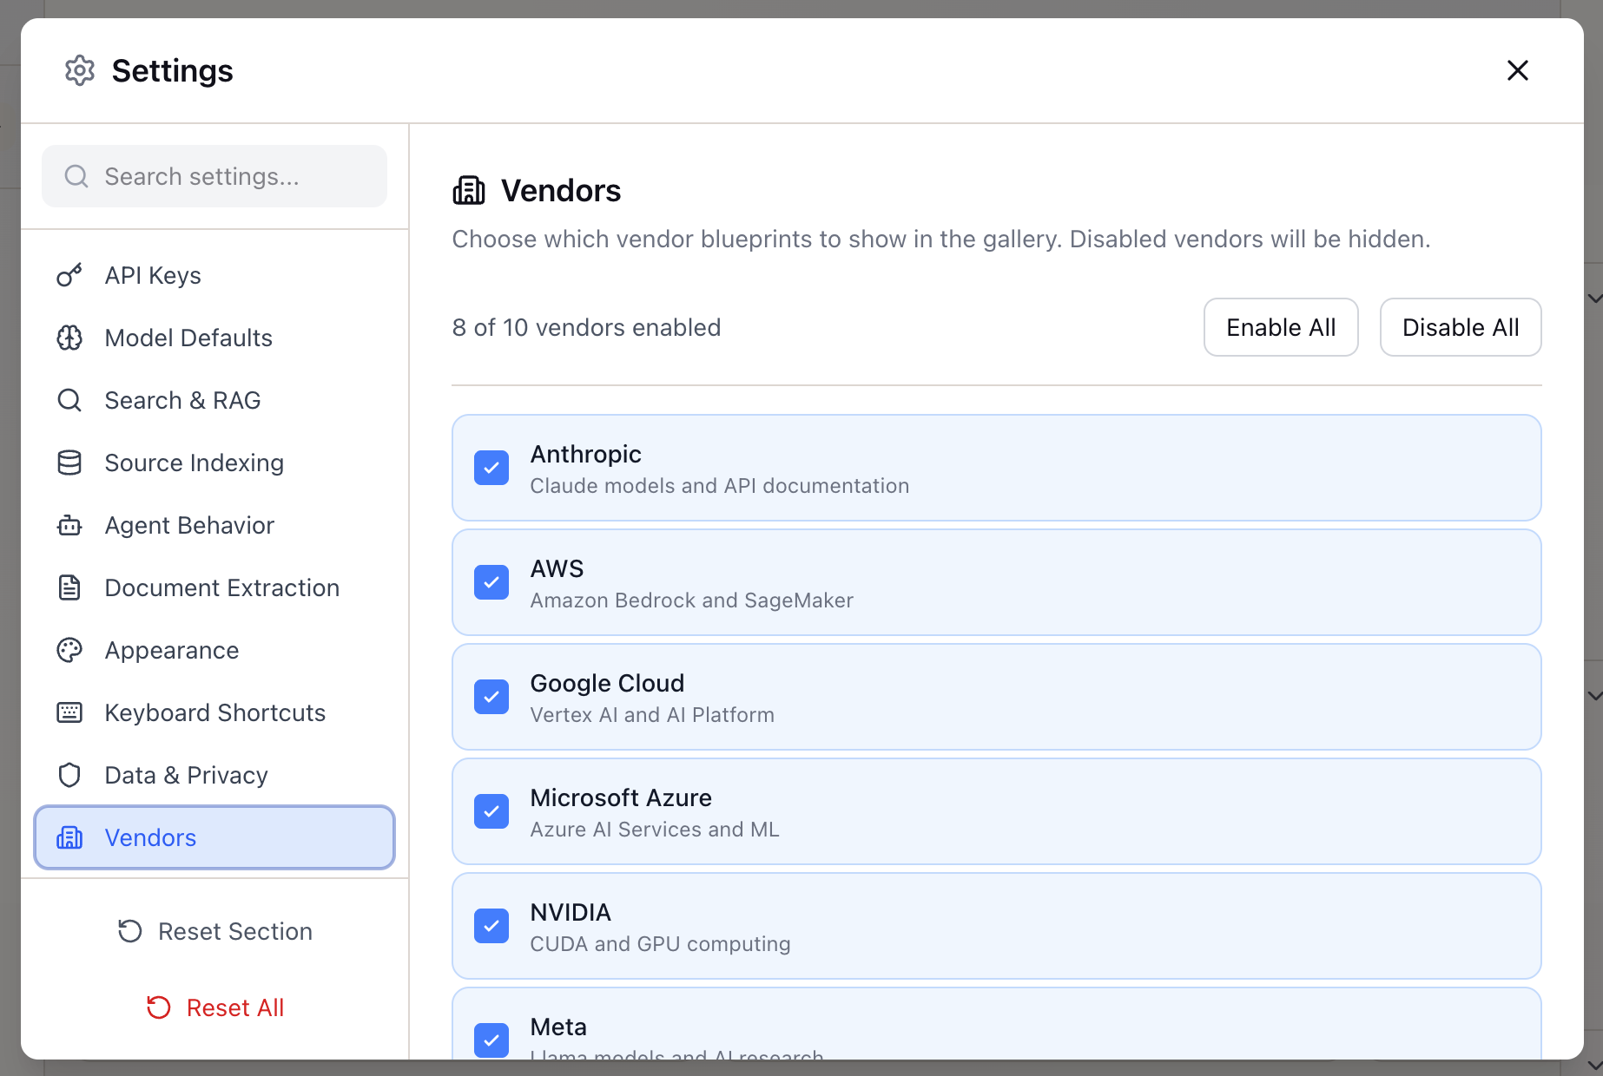The height and width of the screenshot is (1076, 1603).
Task: Click the Keyboard Shortcuts keyboard icon
Action: pyautogui.click(x=69, y=712)
